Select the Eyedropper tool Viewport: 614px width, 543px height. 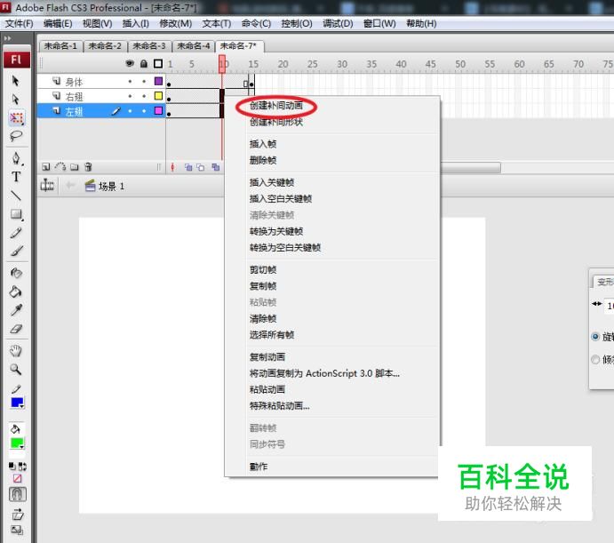16,310
